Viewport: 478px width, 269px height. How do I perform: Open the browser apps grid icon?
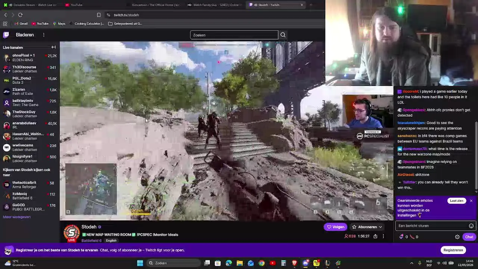[5, 24]
